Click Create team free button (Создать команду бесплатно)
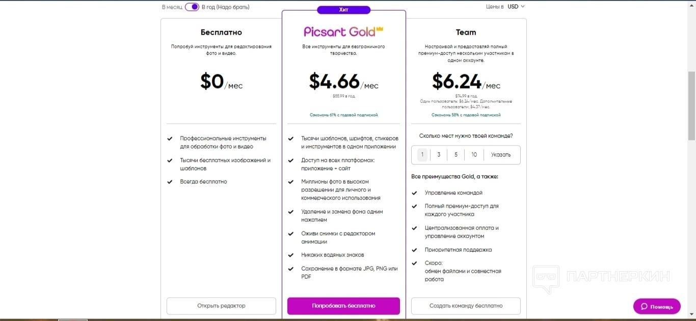Screen dimensions: 696x321 466,306
